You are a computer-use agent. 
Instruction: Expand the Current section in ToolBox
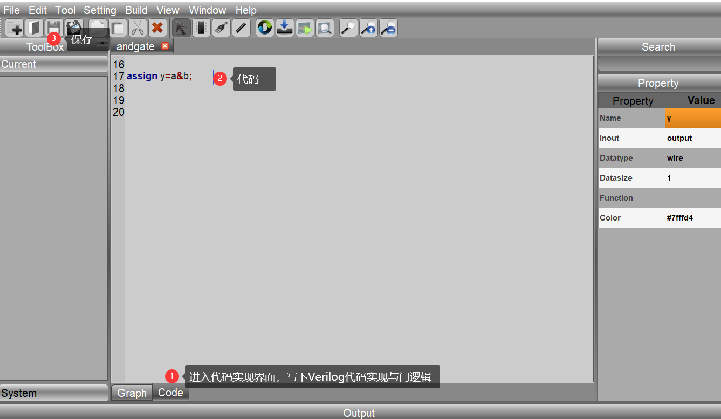(54, 64)
